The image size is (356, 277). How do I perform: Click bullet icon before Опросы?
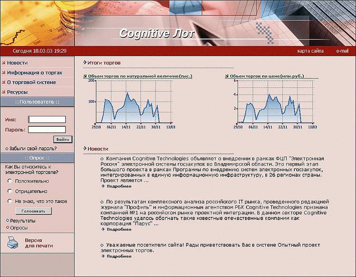pos(8,227)
